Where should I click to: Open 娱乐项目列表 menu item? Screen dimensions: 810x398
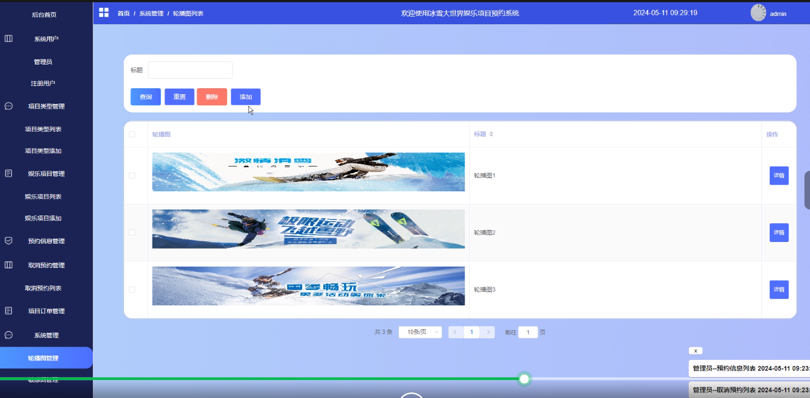coord(43,196)
